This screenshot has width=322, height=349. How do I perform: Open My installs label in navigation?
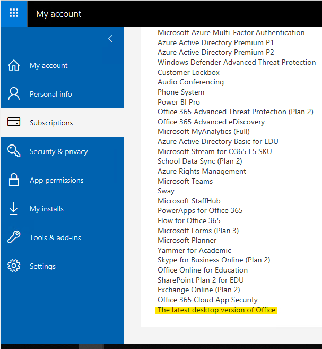coord(47,209)
